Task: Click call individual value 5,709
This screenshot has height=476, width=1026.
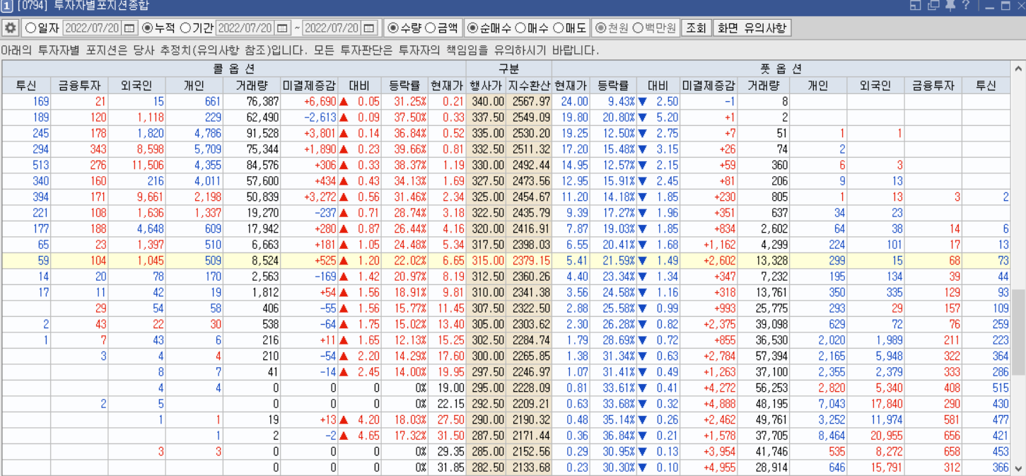Action: (x=194, y=149)
